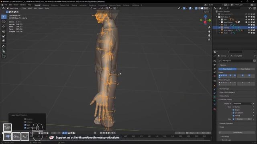The width and height of the screenshot is (257, 144).
Task: Toggle the Scale checkbox in Apply Object Transform
Action: (25, 125)
